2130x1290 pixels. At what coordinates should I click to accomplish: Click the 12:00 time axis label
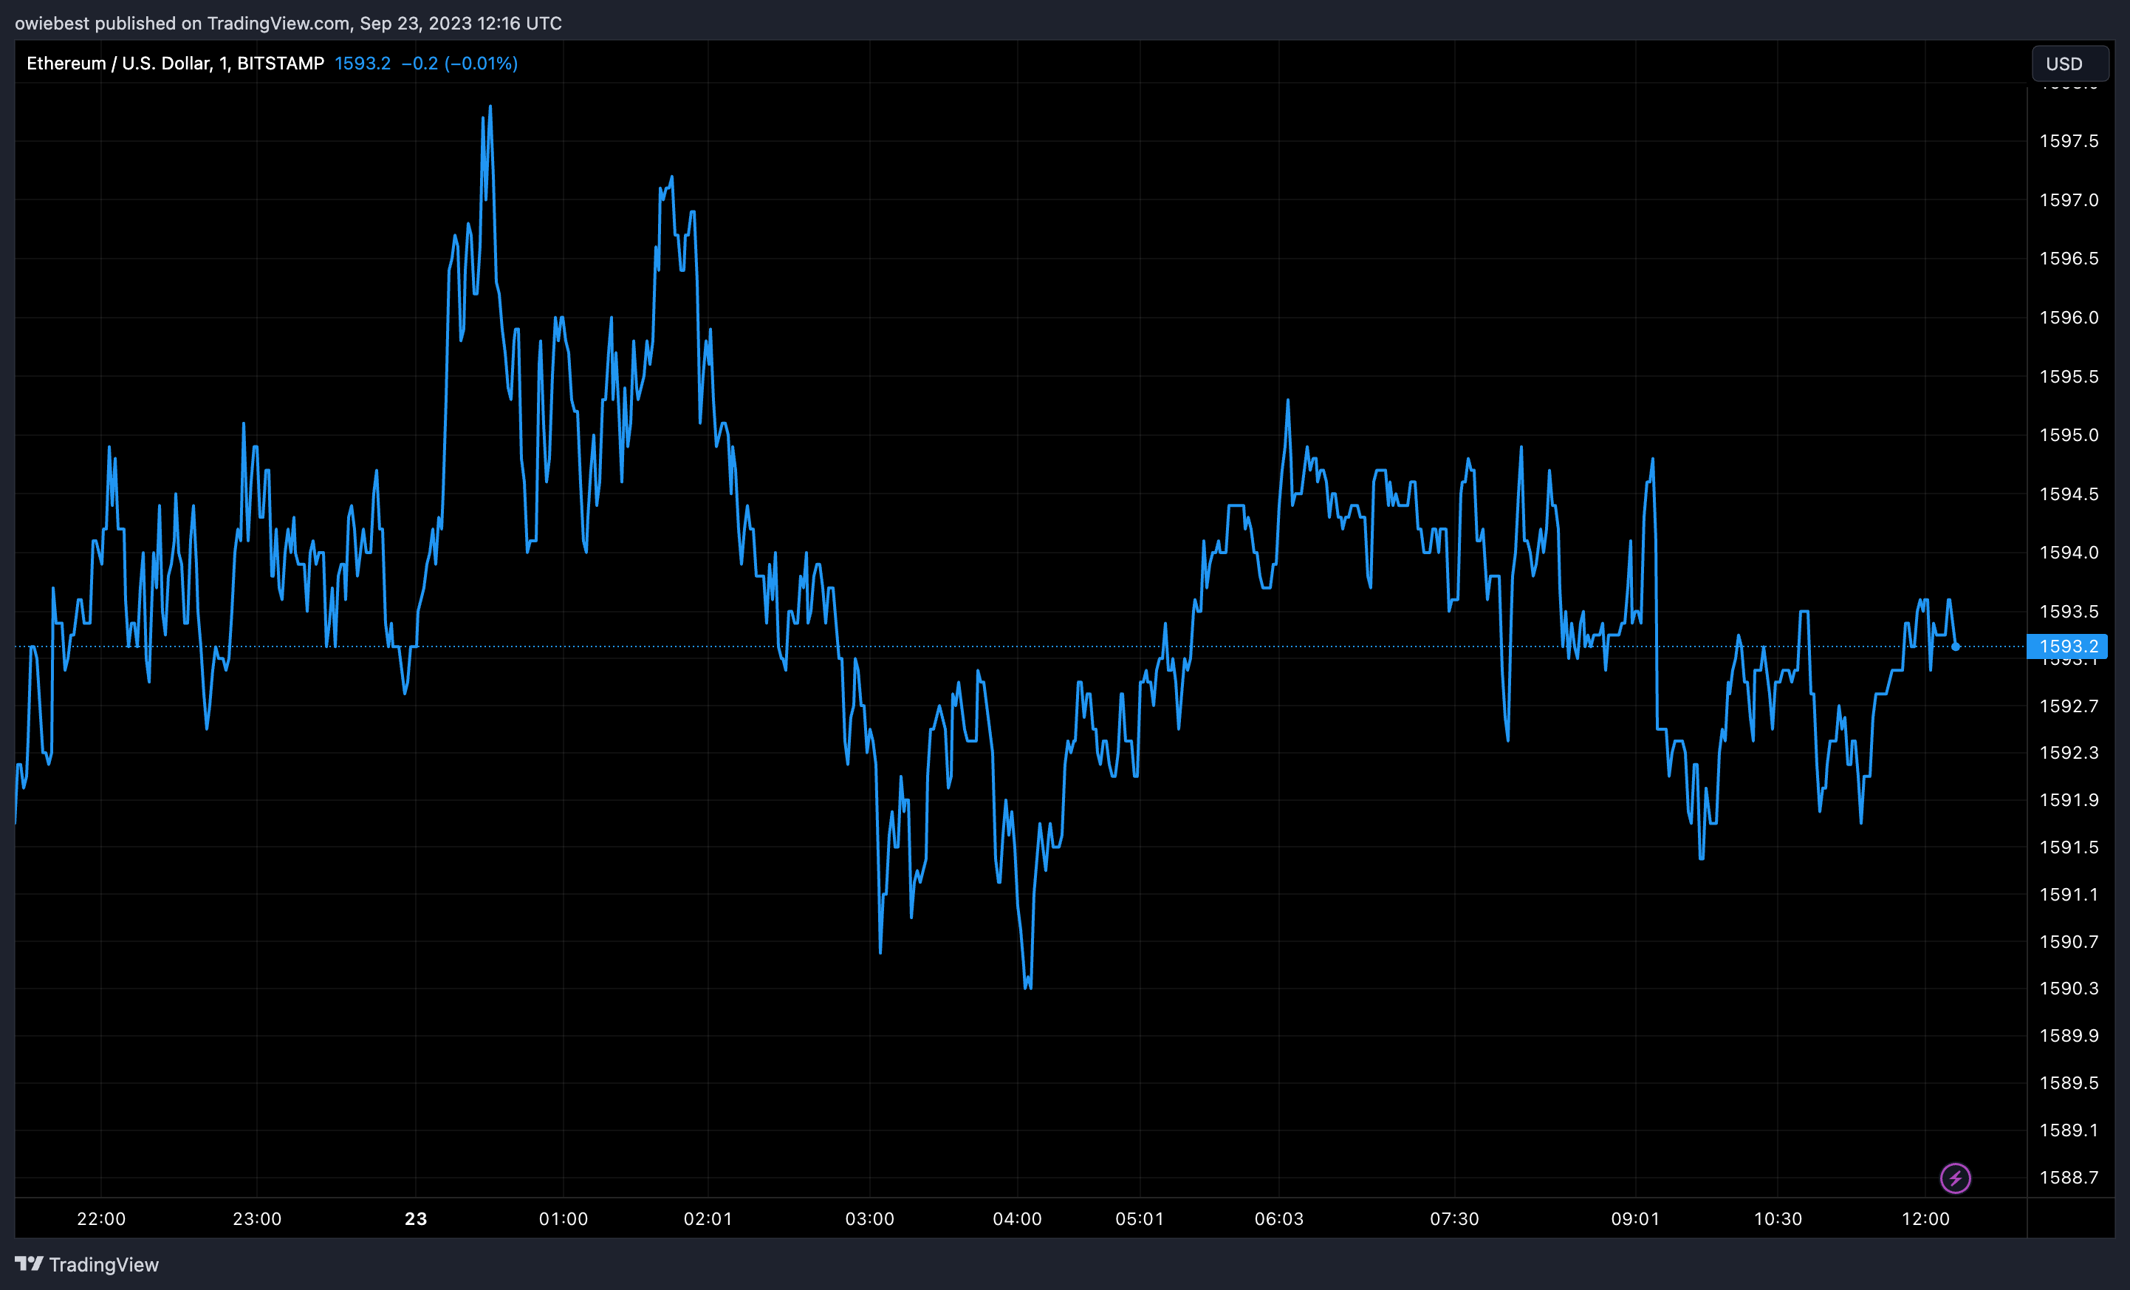1925,1218
